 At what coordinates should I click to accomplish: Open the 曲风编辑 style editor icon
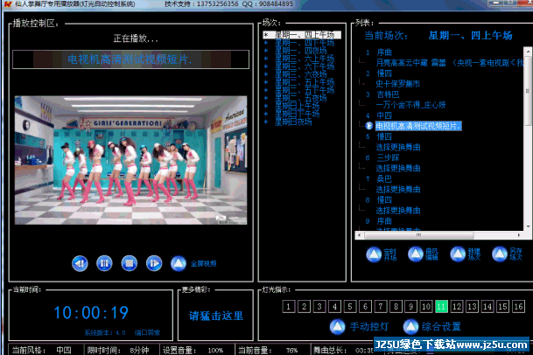(416, 254)
